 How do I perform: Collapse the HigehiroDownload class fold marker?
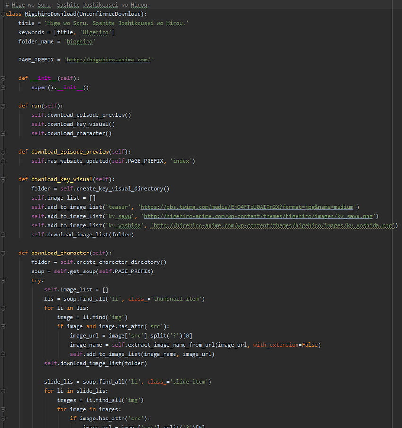point(3,14)
